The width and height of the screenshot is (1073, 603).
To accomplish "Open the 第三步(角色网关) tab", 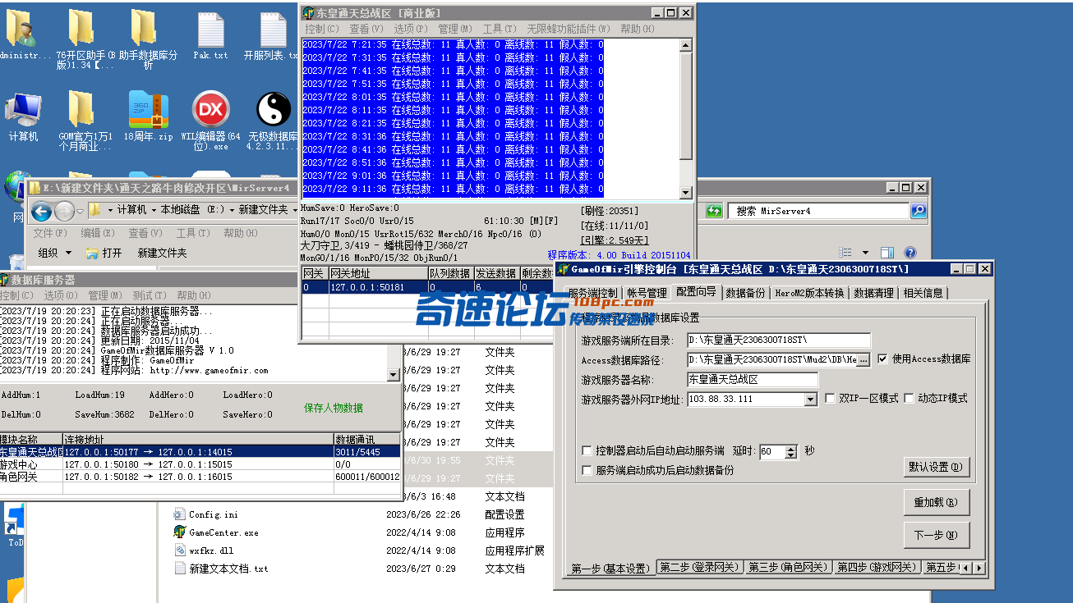I will coord(788,567).
